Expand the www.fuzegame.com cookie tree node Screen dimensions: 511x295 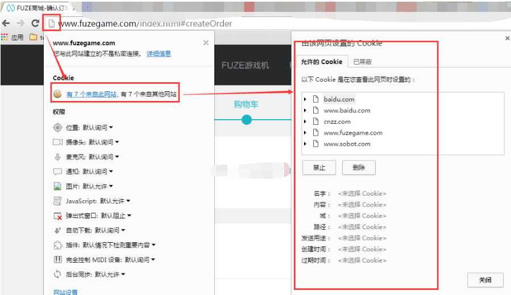(x=305, y=133)
